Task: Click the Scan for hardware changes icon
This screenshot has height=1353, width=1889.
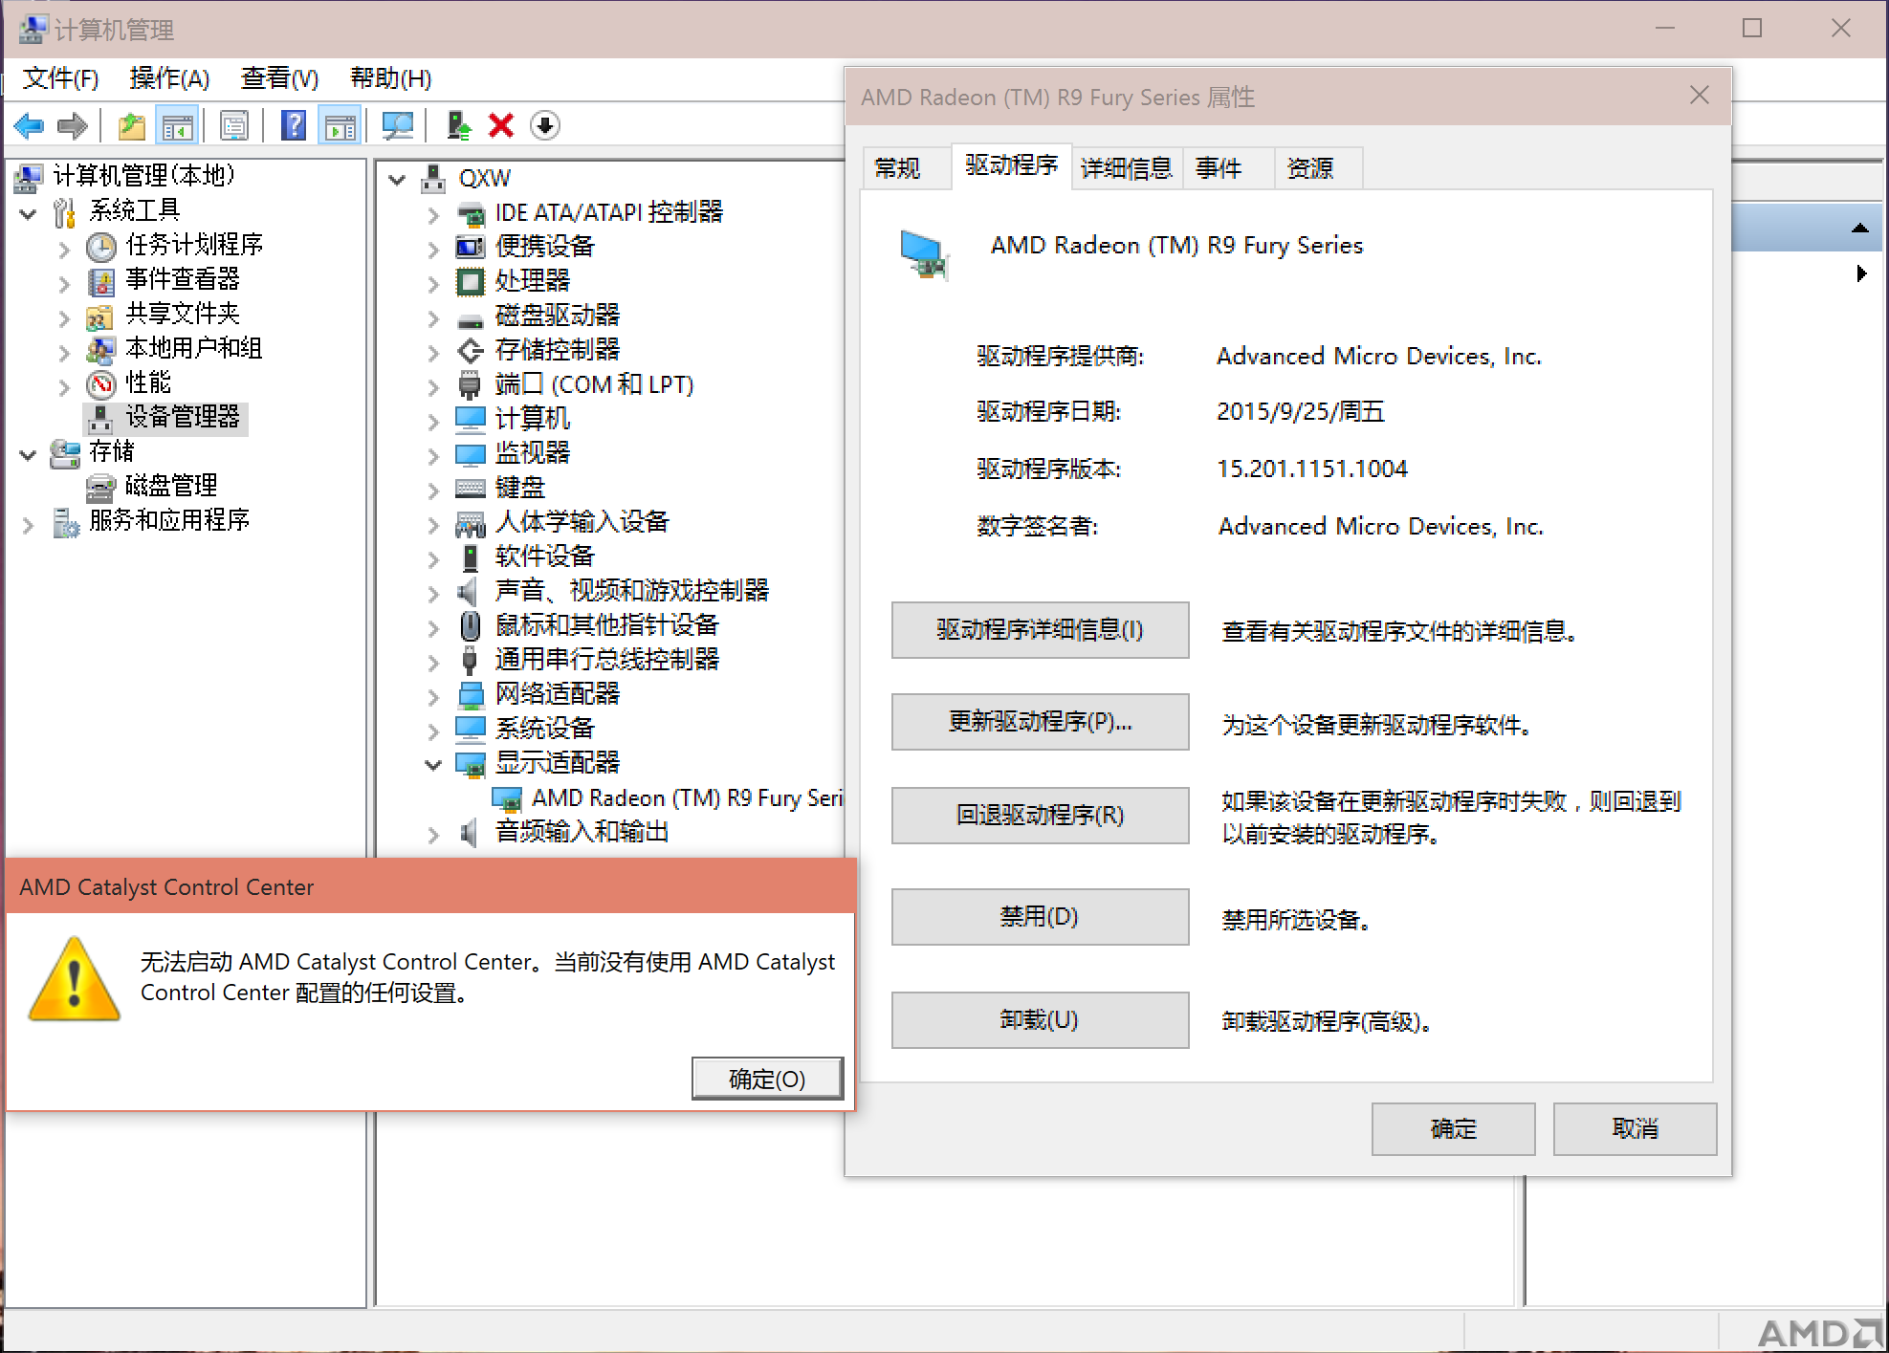Action: 398,125
